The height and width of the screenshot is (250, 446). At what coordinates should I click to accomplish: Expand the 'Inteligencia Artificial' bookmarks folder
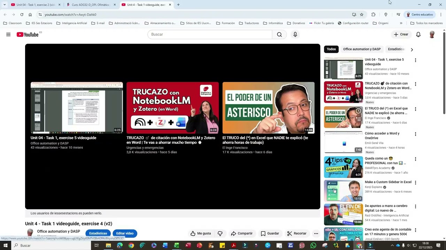coord(71,23)
